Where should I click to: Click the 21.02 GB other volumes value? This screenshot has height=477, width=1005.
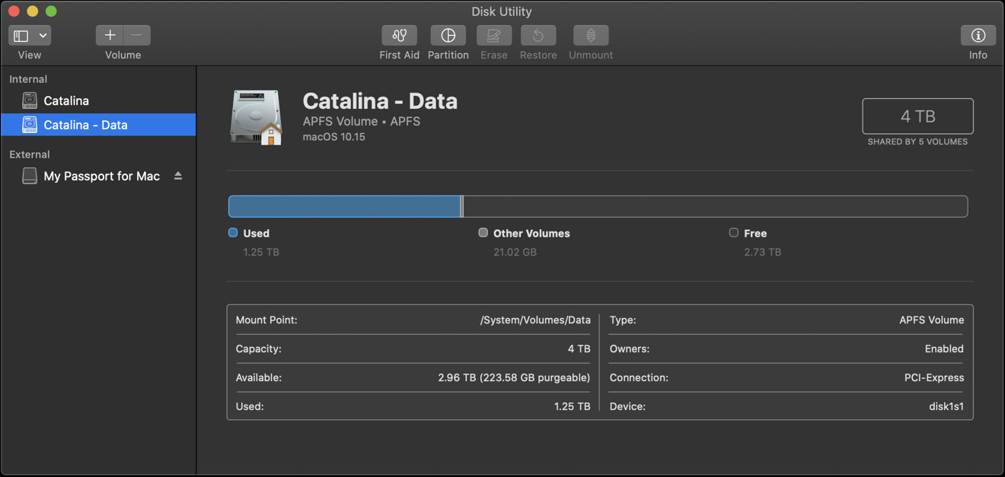[515, 252]
